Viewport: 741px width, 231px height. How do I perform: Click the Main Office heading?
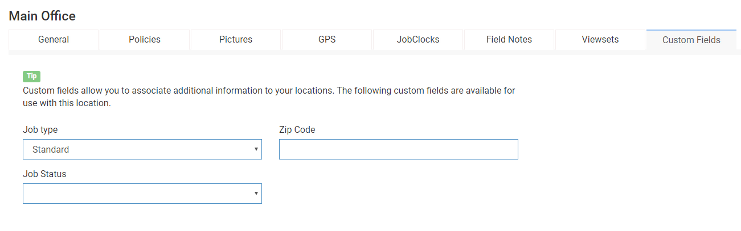point(42,16)
